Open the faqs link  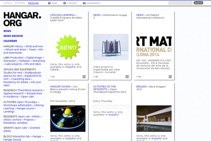pyautogui.click(x=55, y=3)
